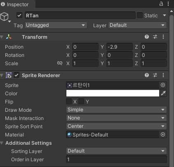This screenshot has height=167, width=174.
Task: Click the Rotation Z field
Action: 154,55
